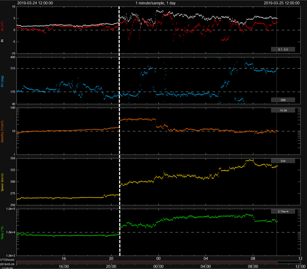Click the Bt/Bz value readout box

click(x=283, y=49)
